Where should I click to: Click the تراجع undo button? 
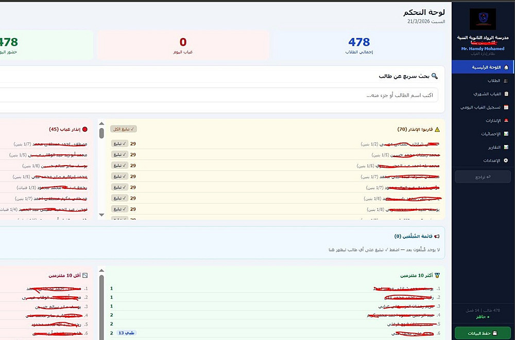483,177
